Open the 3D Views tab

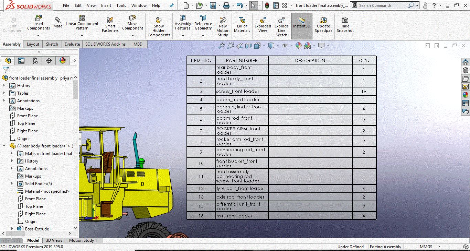(x=54, y=240)
